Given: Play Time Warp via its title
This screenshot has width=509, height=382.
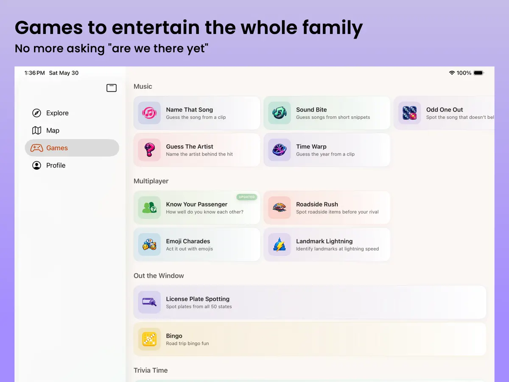Looking at the screenshot, I should point(311,146).
